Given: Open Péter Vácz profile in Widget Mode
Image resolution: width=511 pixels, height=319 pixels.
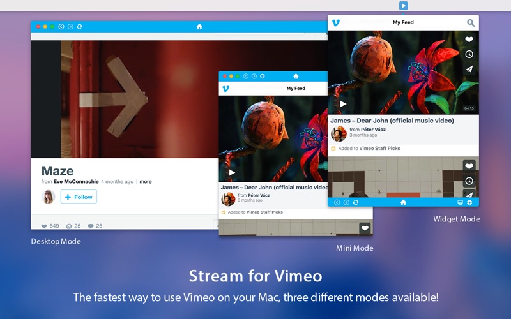Looking at the screenshot, I should coord(373,130).
